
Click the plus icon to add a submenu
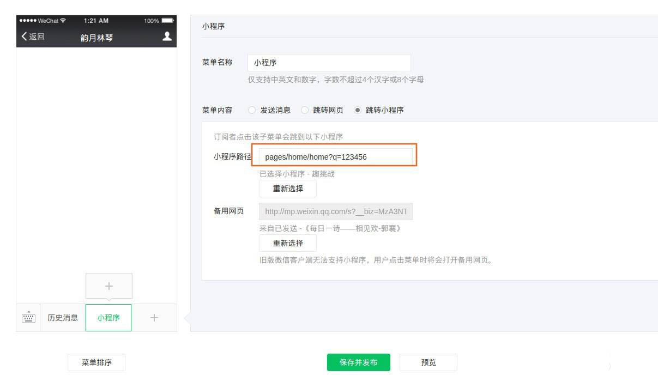coord(108,285)
